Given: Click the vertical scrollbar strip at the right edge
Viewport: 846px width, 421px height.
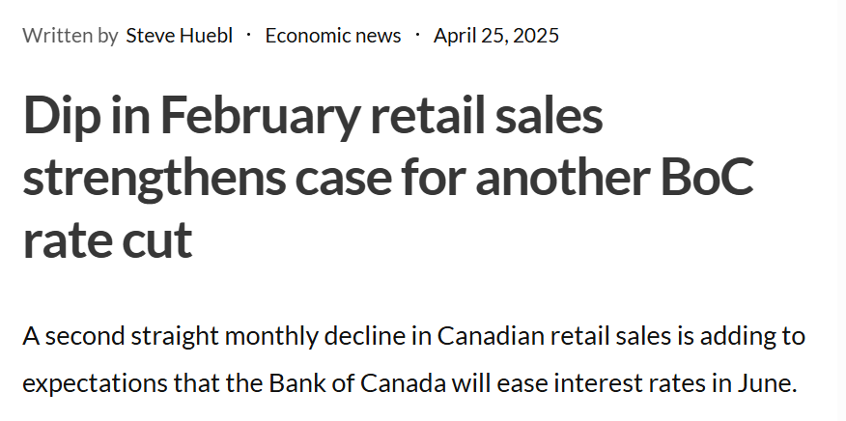Looking at the screenshot, I should click(x=841, y=210).
